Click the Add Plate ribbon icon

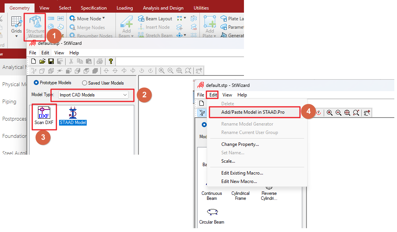click(x=210, y=26)
